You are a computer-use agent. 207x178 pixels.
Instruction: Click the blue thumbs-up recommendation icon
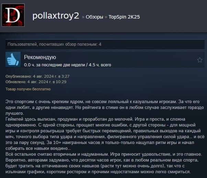(x=13, y=59)
